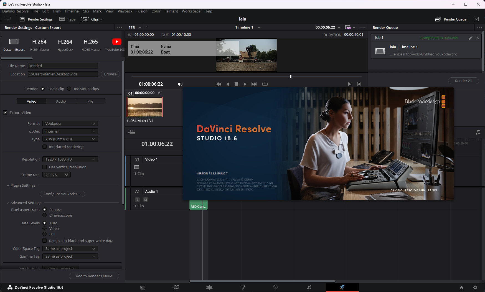Screen dimensions: 485x292
Task: Collapse the Advanced Settings section
Action: tap(8, 203)
